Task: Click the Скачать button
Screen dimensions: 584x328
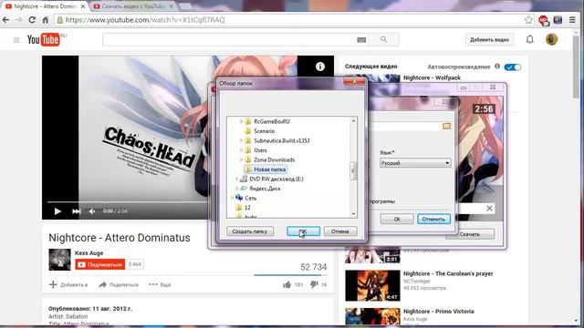Action: click(470, 234)
